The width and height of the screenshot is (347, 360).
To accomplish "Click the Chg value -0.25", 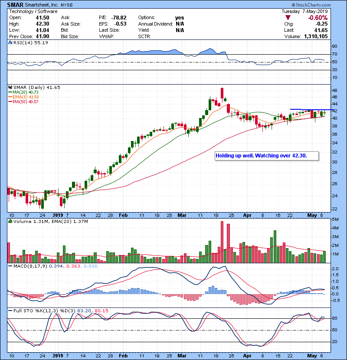I will click(321, 24).
